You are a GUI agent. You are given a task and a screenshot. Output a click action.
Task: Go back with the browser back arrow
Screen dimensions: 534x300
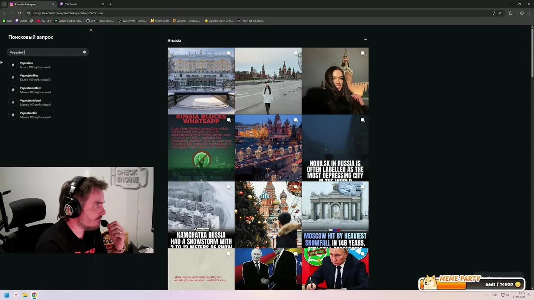(4, 13)
